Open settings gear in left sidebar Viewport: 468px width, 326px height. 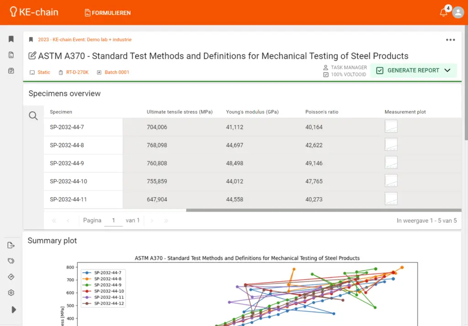(x=11, y=293)
